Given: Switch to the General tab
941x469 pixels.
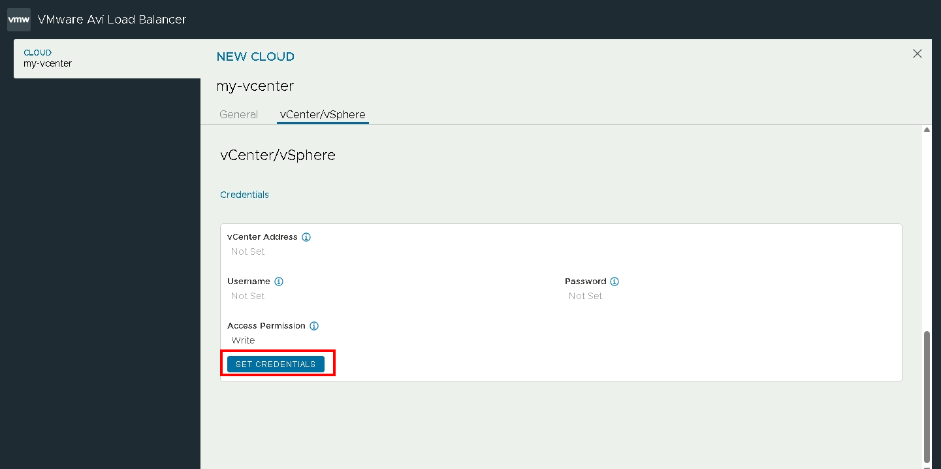Looking at the screenshot, I should pos(239,114).
